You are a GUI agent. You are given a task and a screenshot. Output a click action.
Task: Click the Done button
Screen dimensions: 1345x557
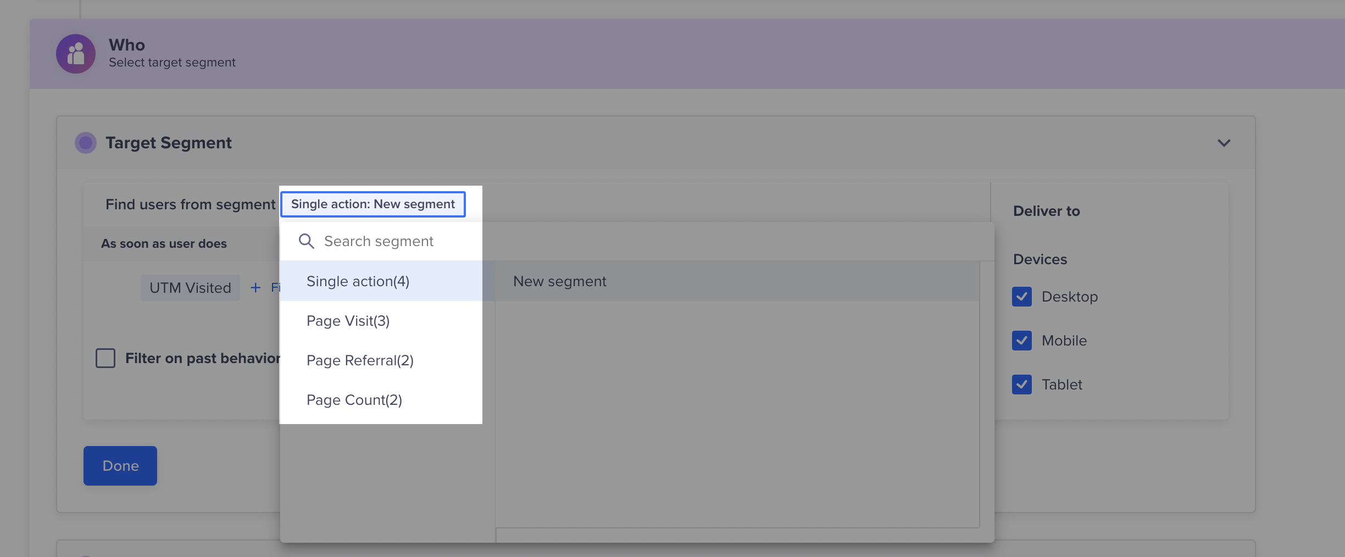point(120,466)
